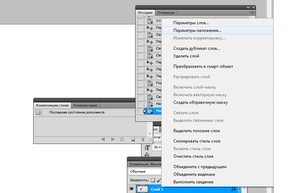Open the Комментарии tab
This screenshot has height=193, width=301.
(x=85, y=105)
